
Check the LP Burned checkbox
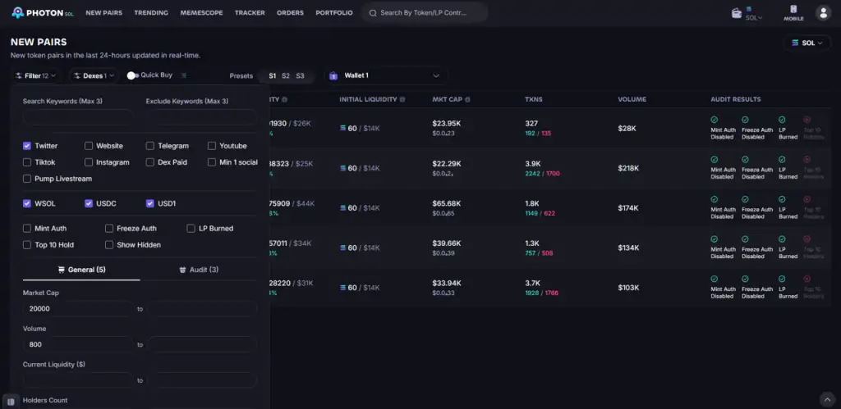(x=191, y=229)
